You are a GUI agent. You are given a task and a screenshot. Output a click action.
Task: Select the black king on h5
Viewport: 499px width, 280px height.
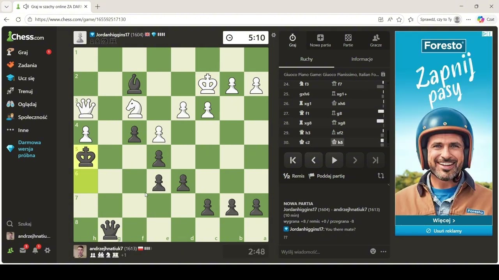tap(86, 157)
